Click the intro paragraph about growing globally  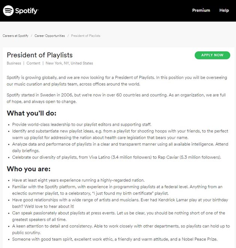[x=117, y=81]
